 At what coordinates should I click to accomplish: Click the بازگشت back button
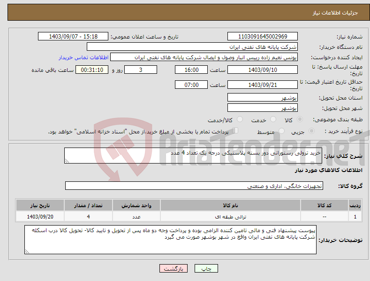(174, 268)
